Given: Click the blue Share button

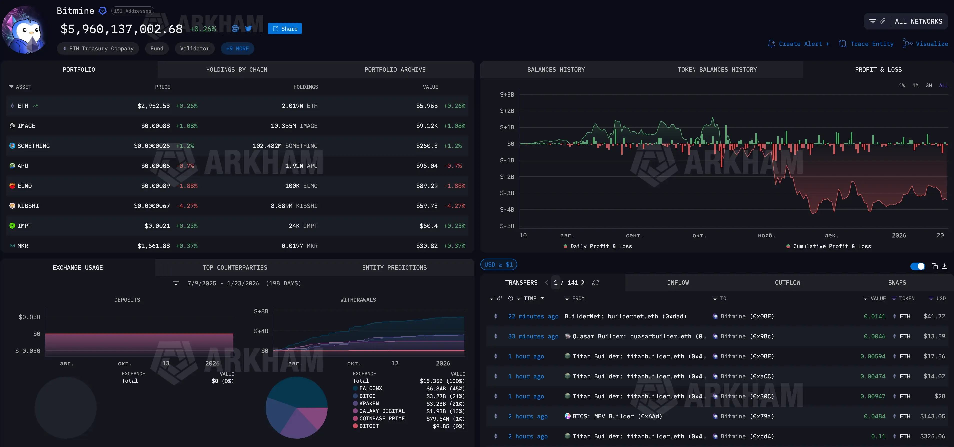Looking at the screenshot, I should pos(285,28).
